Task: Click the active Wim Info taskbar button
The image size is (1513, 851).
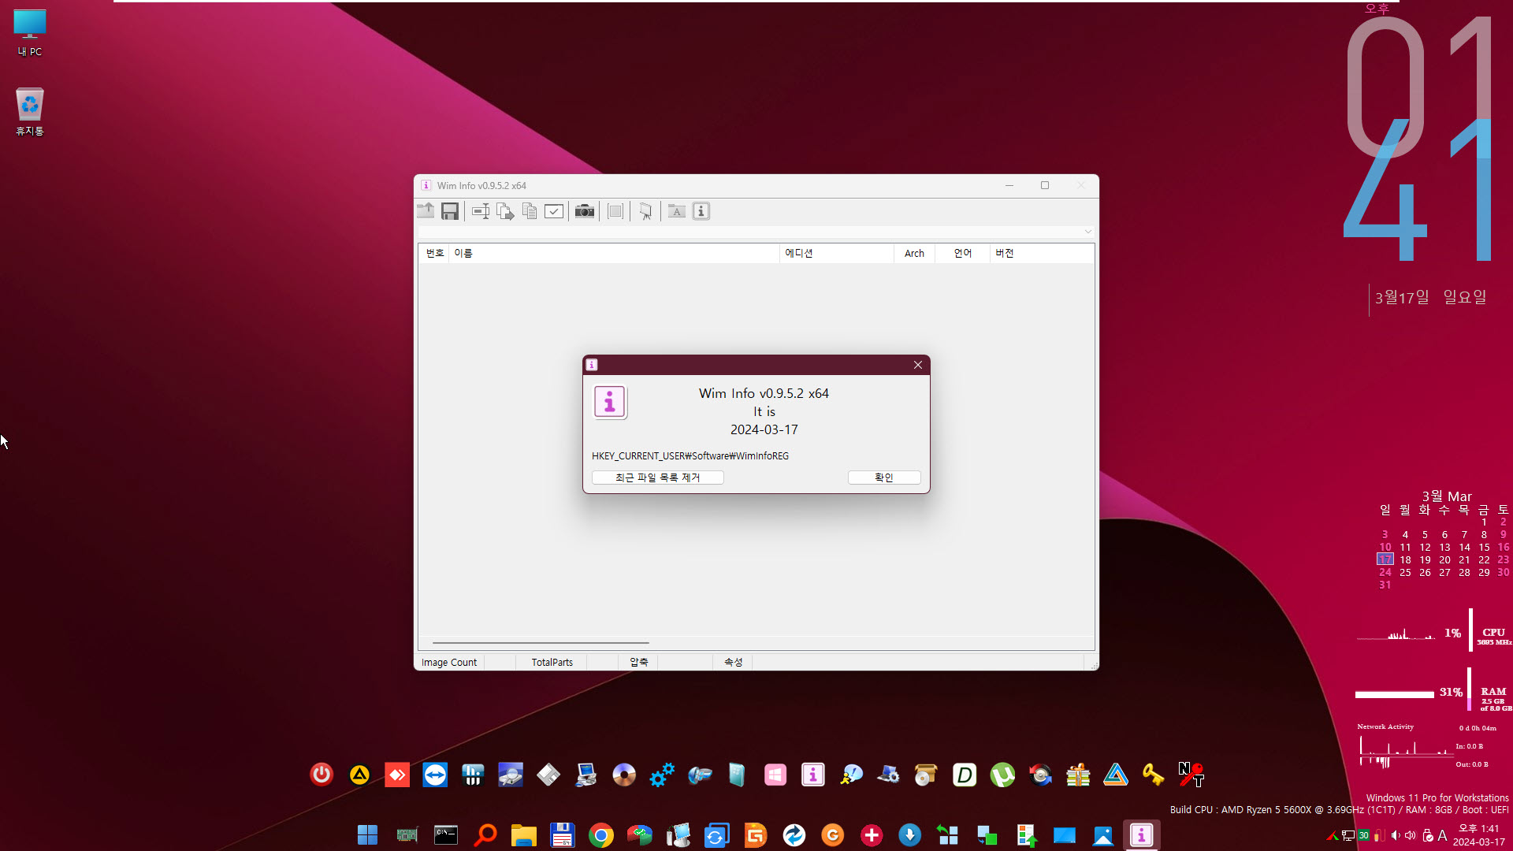Action: point(1142,835)
